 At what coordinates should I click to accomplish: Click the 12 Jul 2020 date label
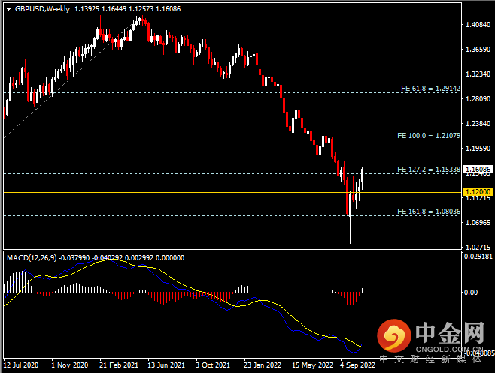[x=21, y=365]
